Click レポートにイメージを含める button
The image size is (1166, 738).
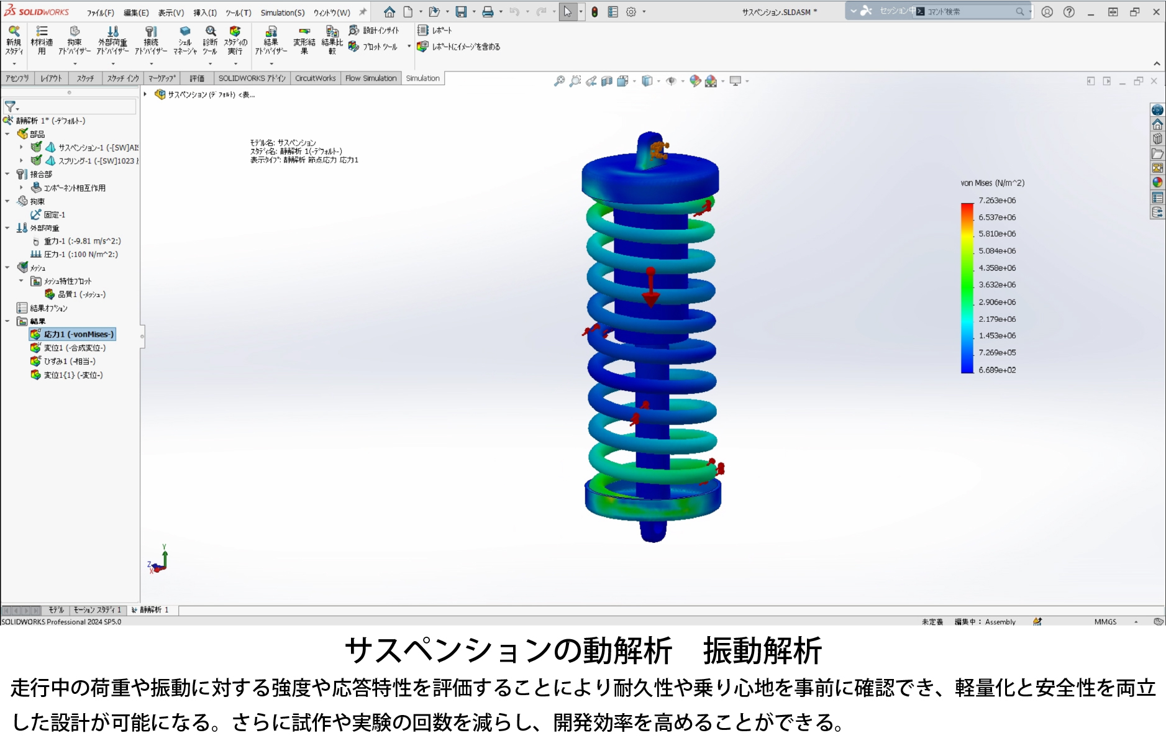[458, 47]
